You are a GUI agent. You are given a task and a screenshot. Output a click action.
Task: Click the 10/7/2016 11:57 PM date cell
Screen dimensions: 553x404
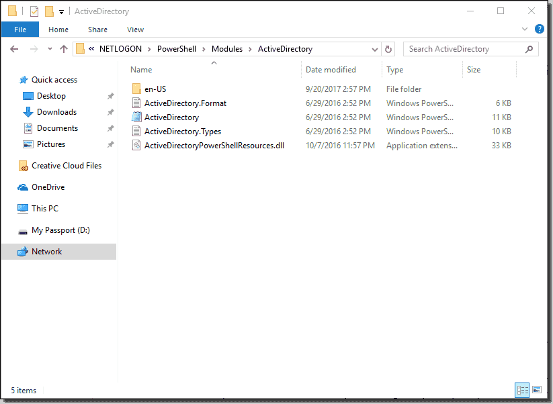pos(340,146)
